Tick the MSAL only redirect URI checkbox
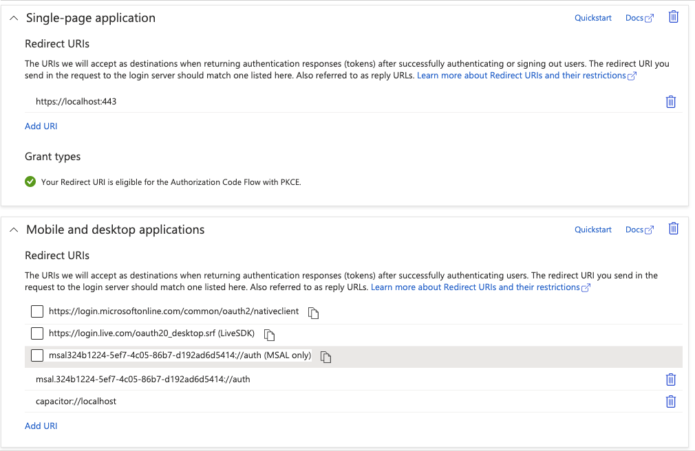The image size is (695, 451). [37, 355]
